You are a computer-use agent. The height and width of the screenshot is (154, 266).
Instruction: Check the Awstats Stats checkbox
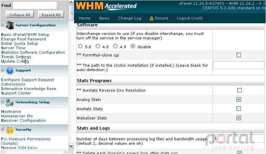239,108
